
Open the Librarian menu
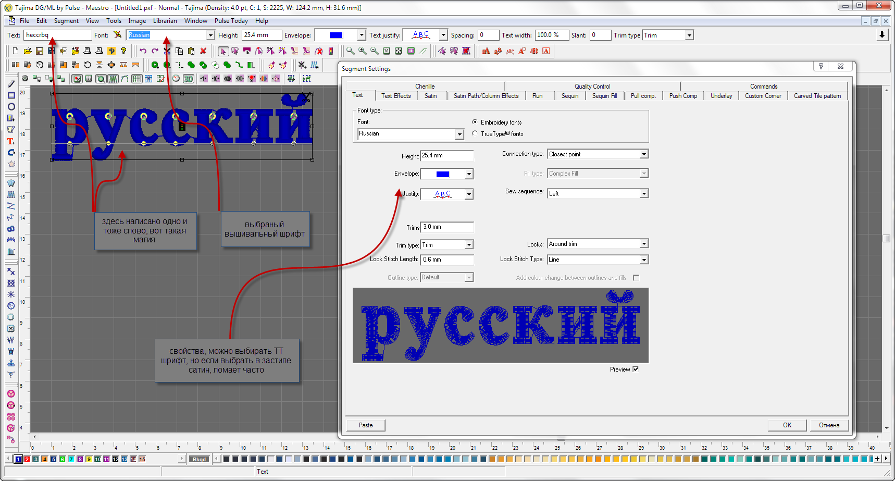coord(165,21)
